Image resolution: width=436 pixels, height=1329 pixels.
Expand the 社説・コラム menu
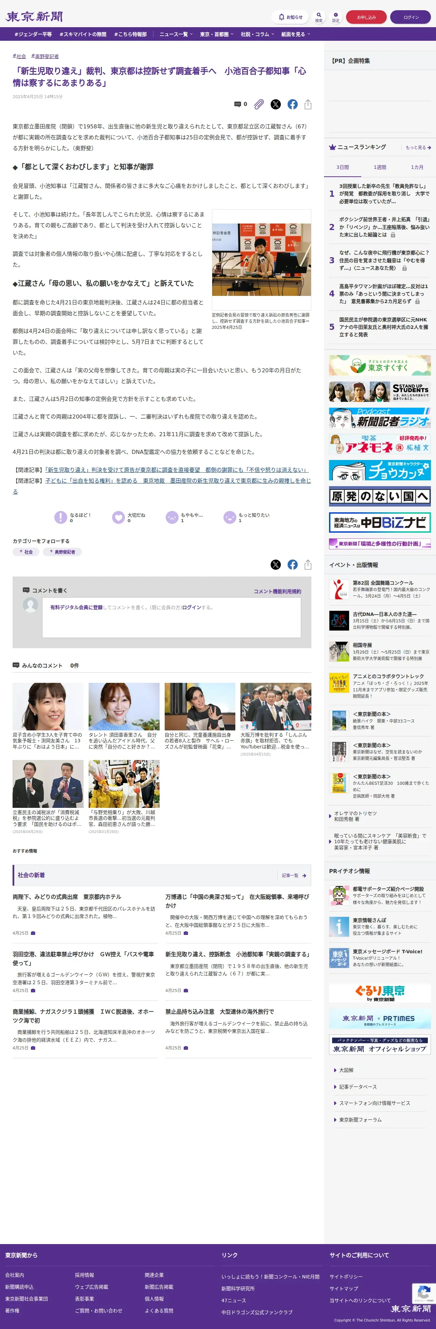tap(257, 34)
